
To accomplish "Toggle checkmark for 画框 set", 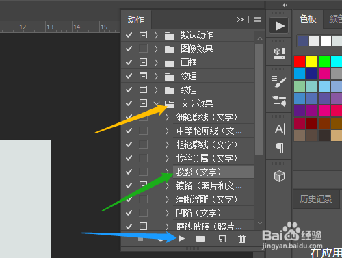I will point(129,62).
